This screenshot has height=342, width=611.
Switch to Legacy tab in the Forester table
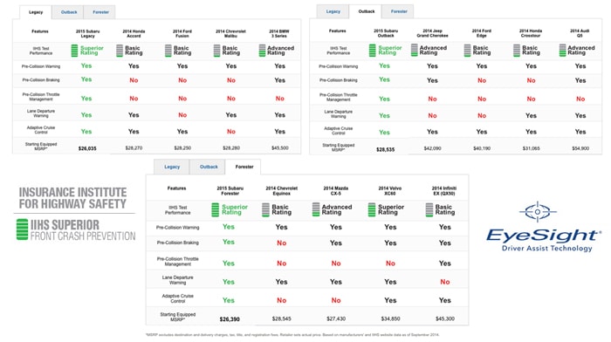pyautogui.click(x=172, y=167)
